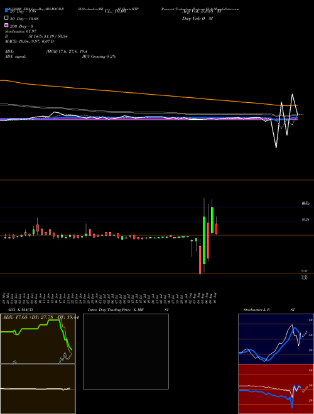The width and height of the screenshot is (314, 414).
Task: Click the empty intraday trading price chart box
Action: click(126, 351)
